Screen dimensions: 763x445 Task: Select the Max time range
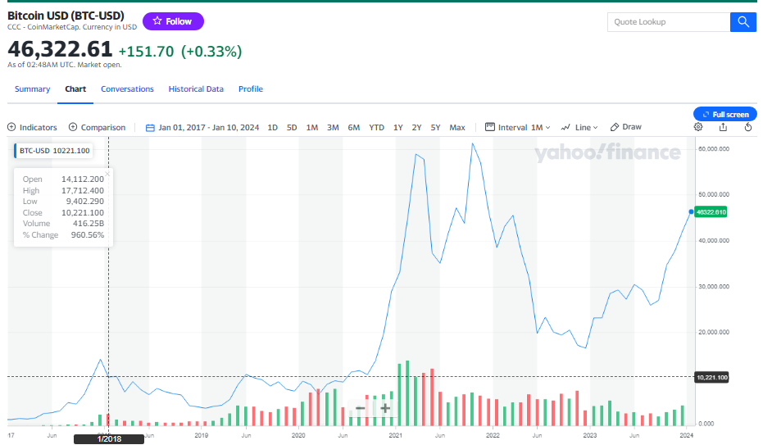point(457,127)
